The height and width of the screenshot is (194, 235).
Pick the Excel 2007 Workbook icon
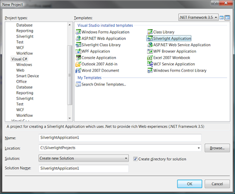pos(150,57)
